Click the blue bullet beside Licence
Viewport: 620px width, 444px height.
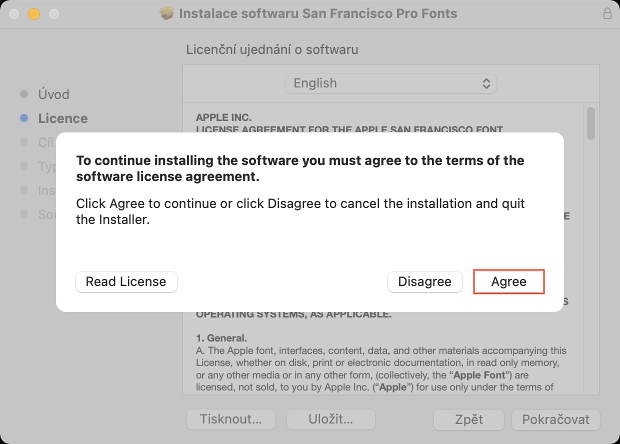[23, 118]
